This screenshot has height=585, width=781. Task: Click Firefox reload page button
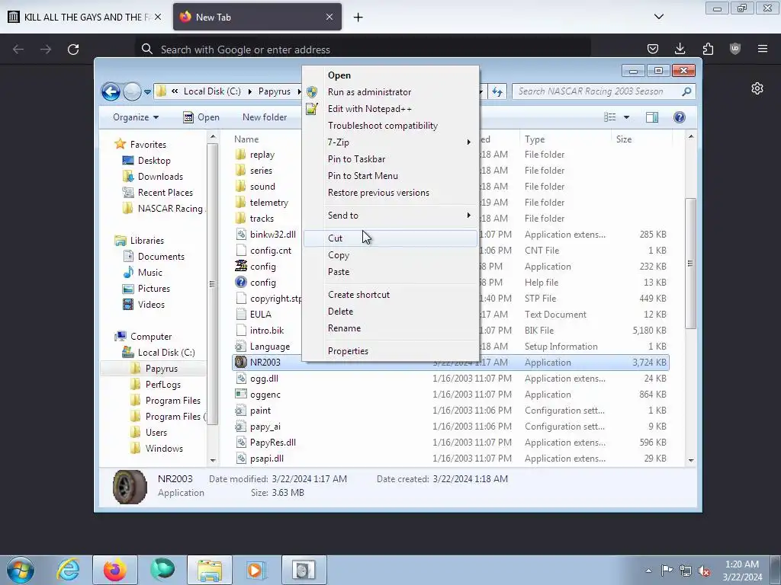click(x=73, y=50)
